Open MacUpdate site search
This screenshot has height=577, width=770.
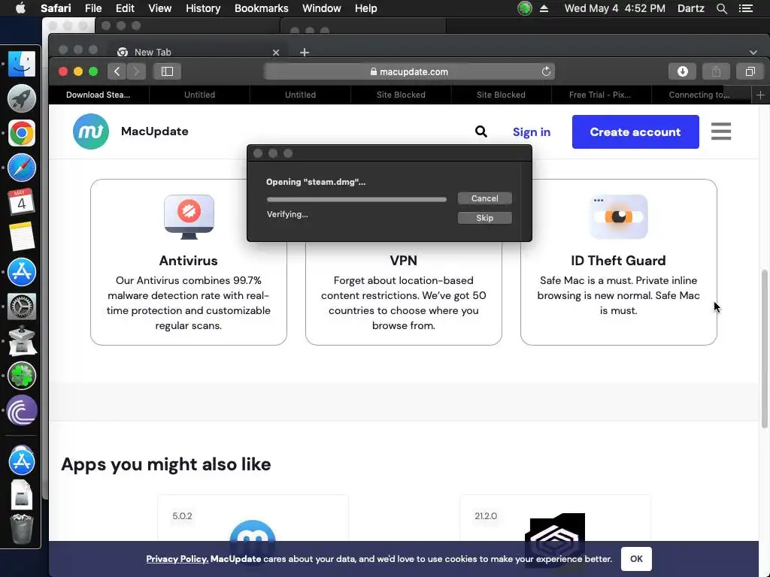pyautogui.click(x=481, y=131)
